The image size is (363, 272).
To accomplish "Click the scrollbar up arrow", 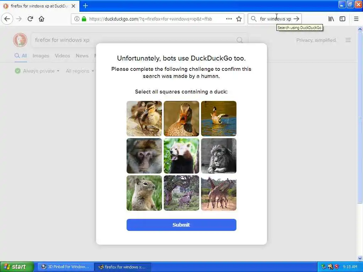I will [x=360, y=29].
